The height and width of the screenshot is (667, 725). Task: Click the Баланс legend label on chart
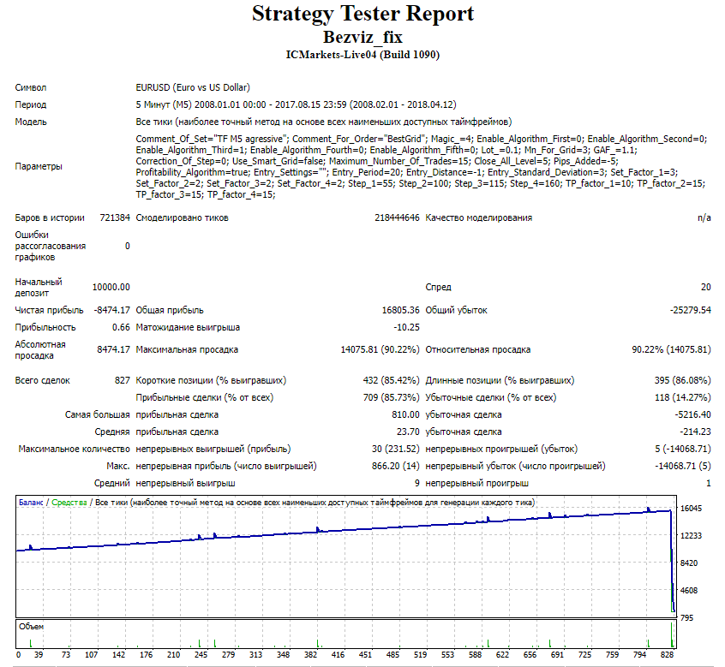coord(31,503)
